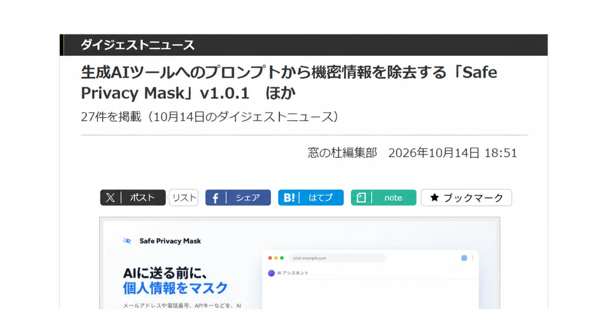
Task: Click the three-dot menu in mock browser
Action: [473, 258]
